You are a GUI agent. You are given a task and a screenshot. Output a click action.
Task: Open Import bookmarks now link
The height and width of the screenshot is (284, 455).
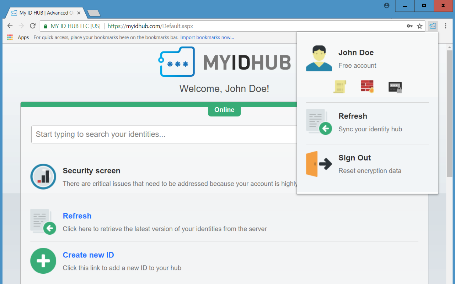(x=207, y=37)
